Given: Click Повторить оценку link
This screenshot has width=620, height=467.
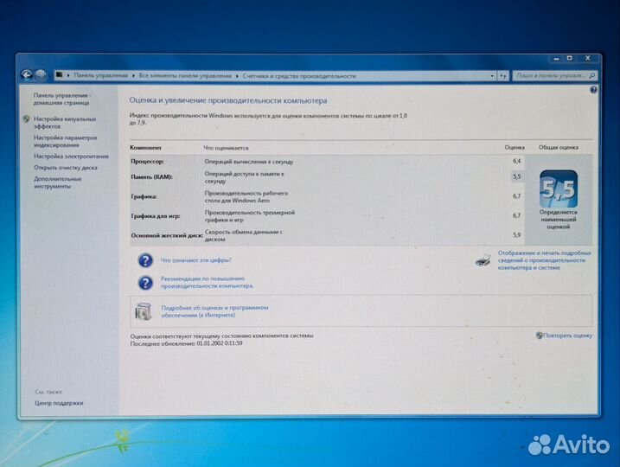Looking at the screenshot, I should 568,336.
